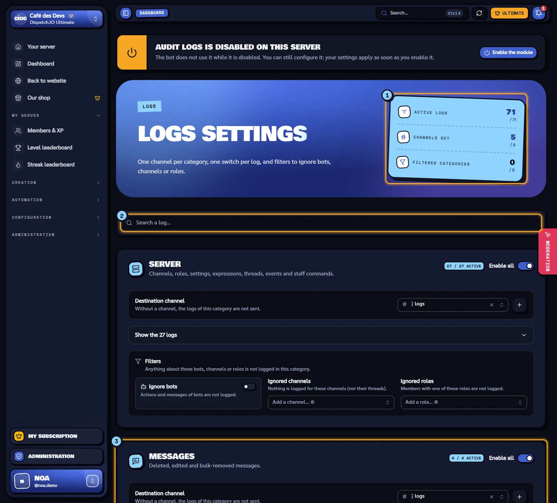Click the Your server home icon
The width and height of the screenshot is (557, 503).
[18, 47]
